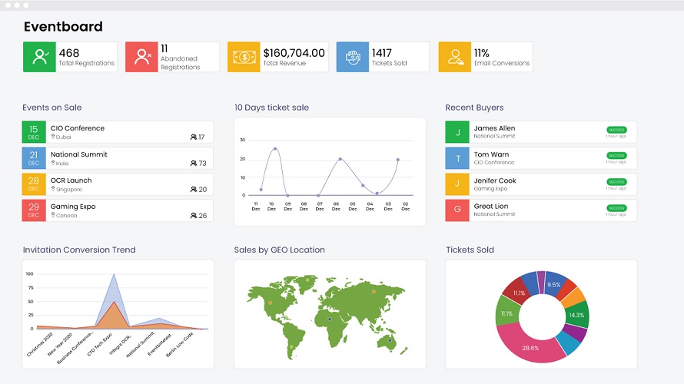Click the green 14.3% donut segment

577,315
